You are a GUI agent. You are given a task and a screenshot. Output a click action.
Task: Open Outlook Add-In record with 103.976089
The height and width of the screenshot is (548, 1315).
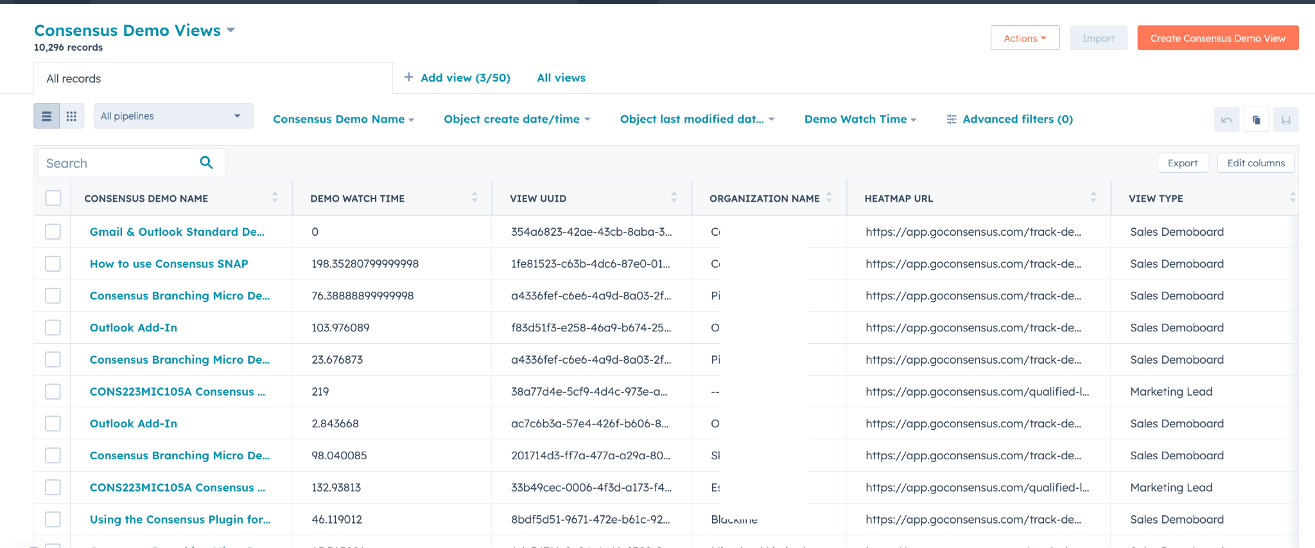coord(134,328)
